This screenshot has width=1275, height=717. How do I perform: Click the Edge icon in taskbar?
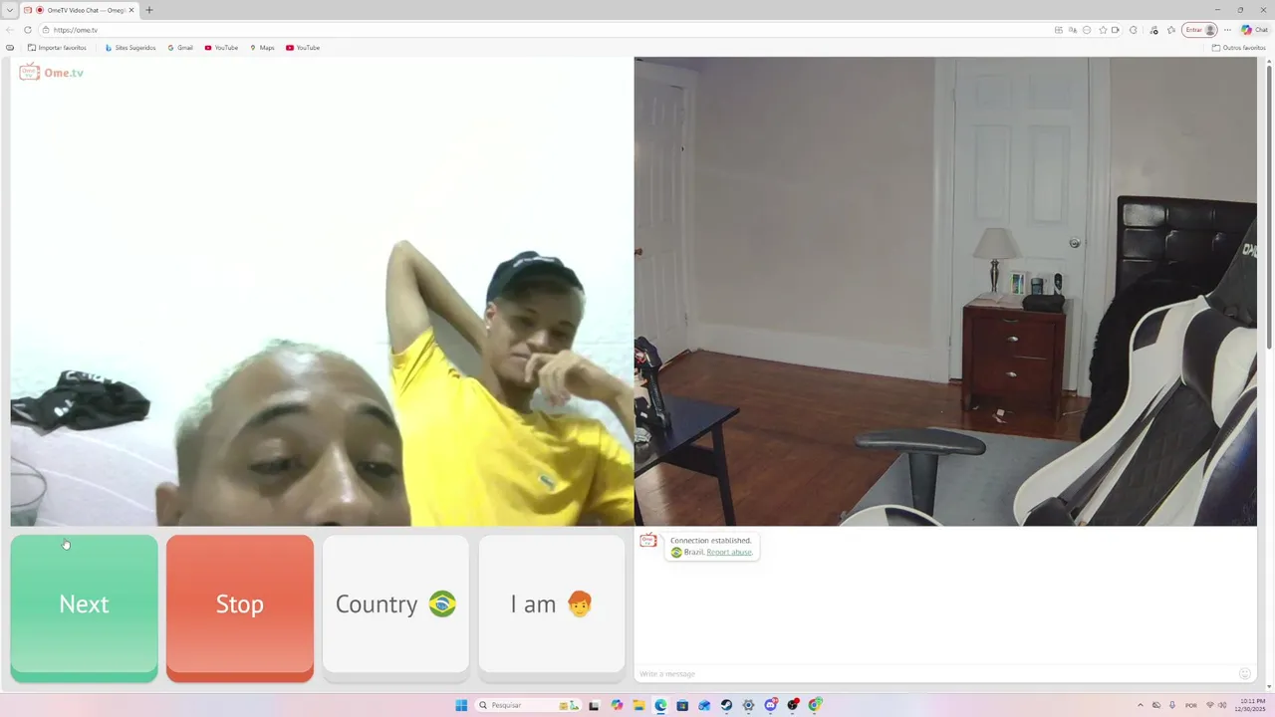pyautogui.click(x=660, y=705)
